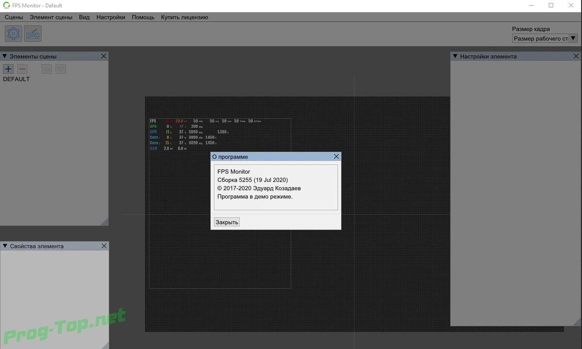Close the Свойства элемента panel
The height and width of the screenshot is (349, 582).
click(104, 246)
